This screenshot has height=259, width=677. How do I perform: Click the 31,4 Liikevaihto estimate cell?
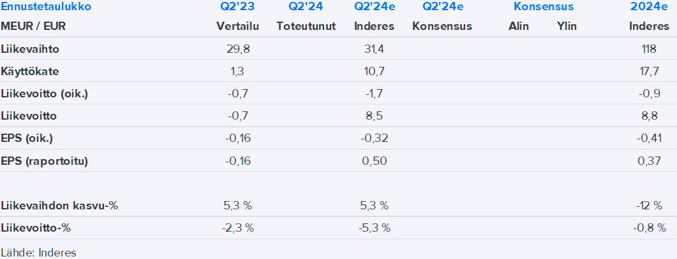pos(374,49)
